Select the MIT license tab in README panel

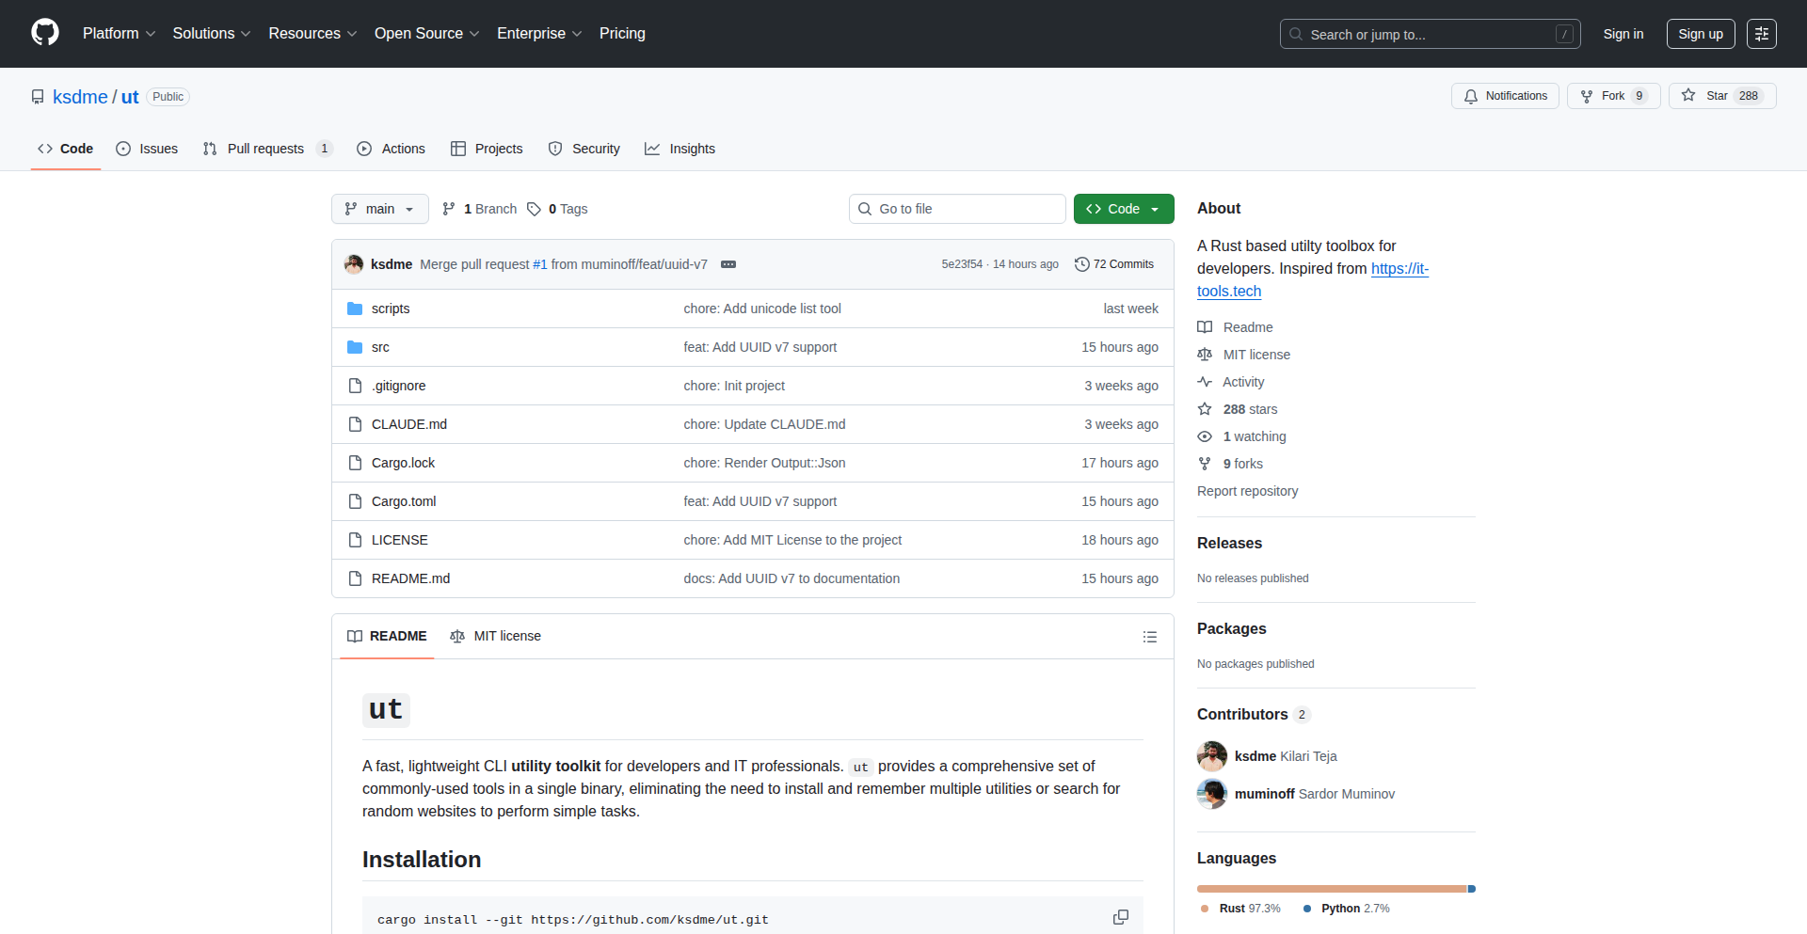point(495,636)
